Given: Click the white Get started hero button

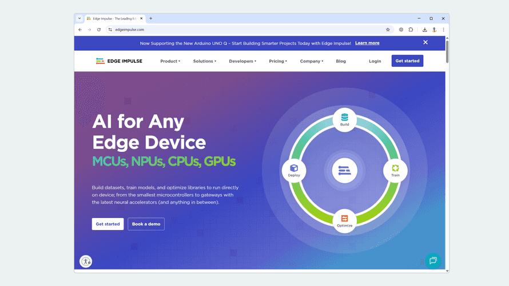Looking at the screenshot, I should [108, 224].
